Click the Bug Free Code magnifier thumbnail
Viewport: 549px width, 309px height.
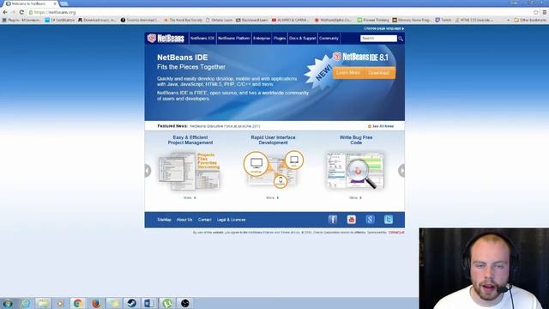(x=355, y=171)
